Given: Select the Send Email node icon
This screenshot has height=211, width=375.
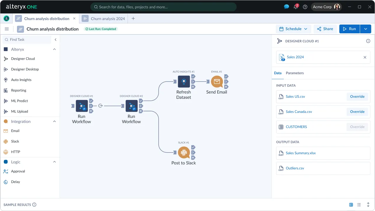Looking at the screenshot, I should tap(217, 82).
